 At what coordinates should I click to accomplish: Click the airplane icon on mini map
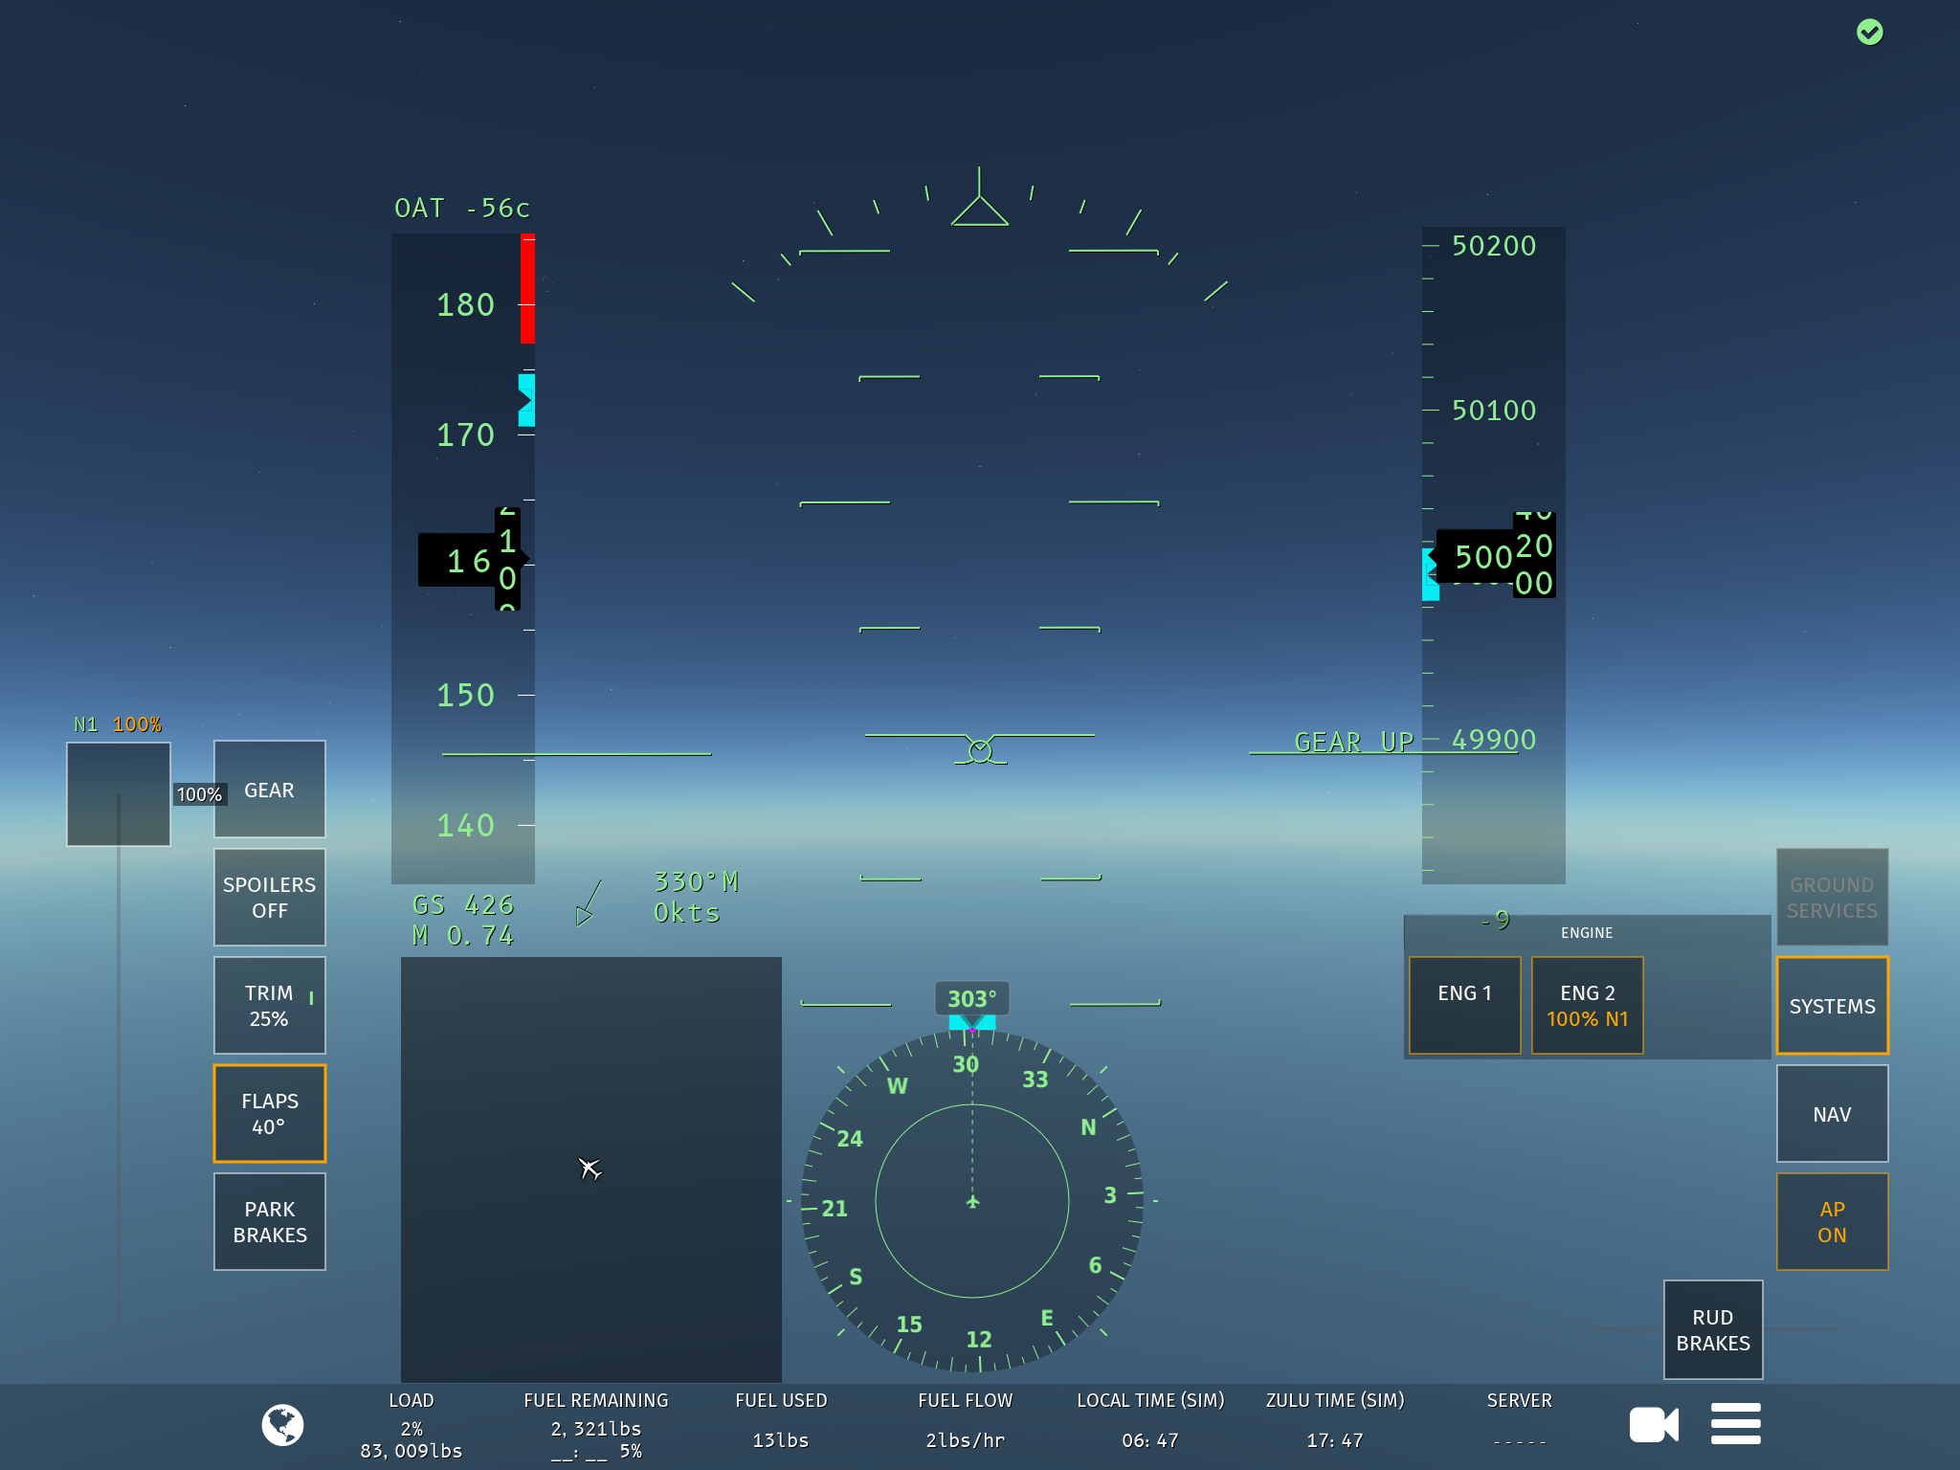(x=590, y=1168)
